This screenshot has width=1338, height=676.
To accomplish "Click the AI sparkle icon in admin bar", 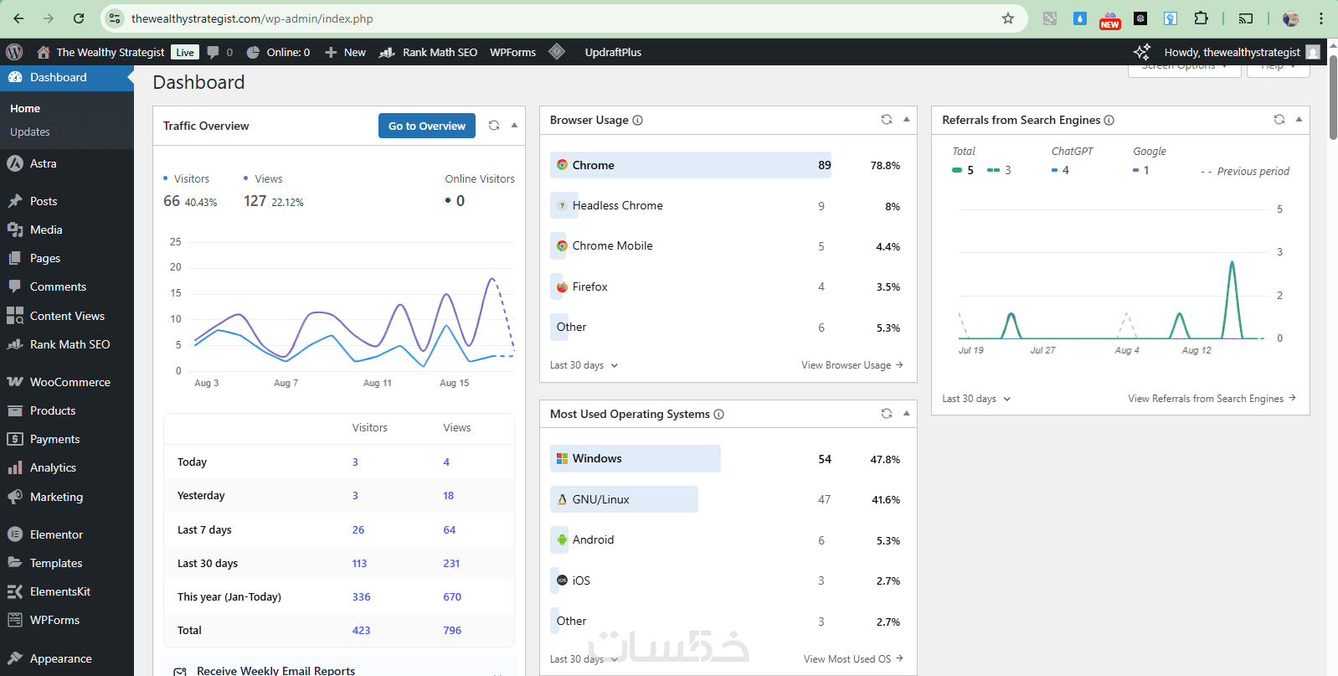I will coord(1142,52).
